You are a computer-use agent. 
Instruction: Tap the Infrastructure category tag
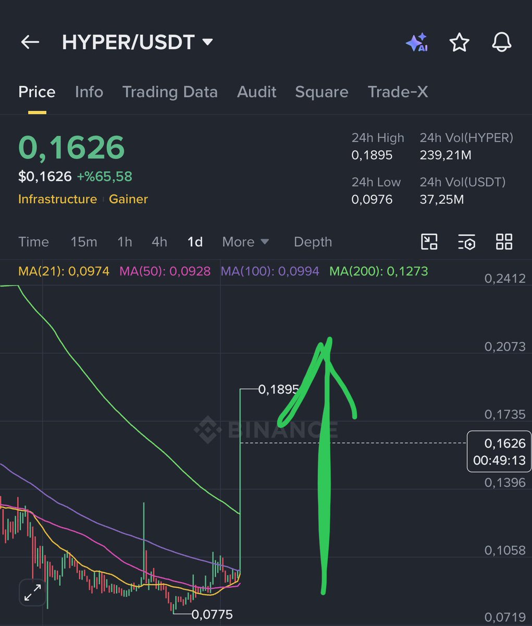click(57, 199)
